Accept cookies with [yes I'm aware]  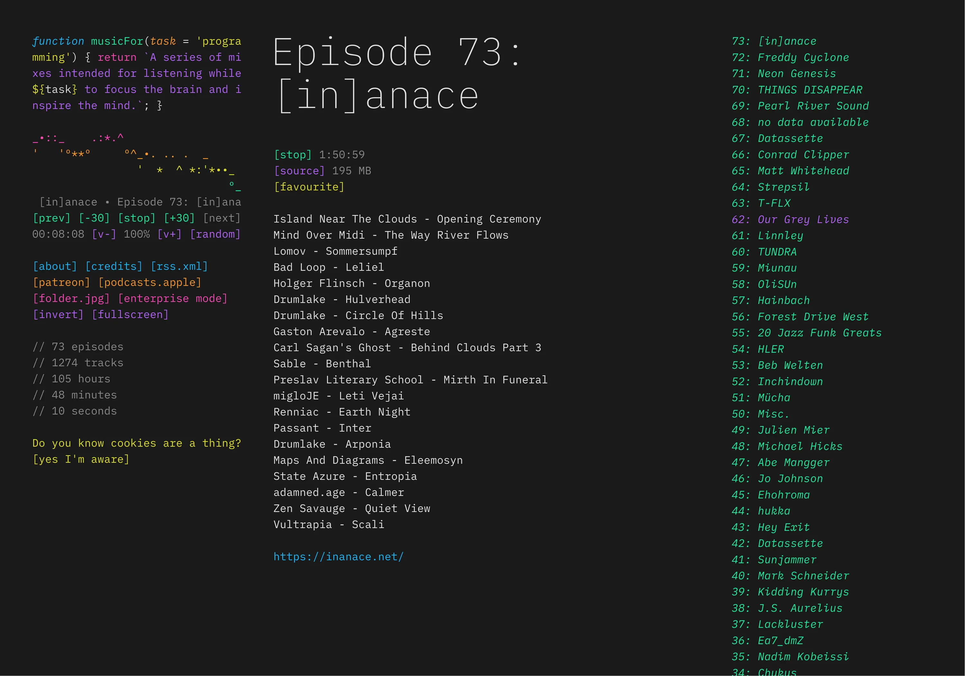point(81,459)
